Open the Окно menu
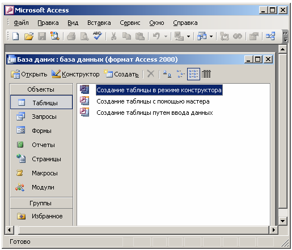The width and height of the screenshot is (292, 250). pos(156,23)
